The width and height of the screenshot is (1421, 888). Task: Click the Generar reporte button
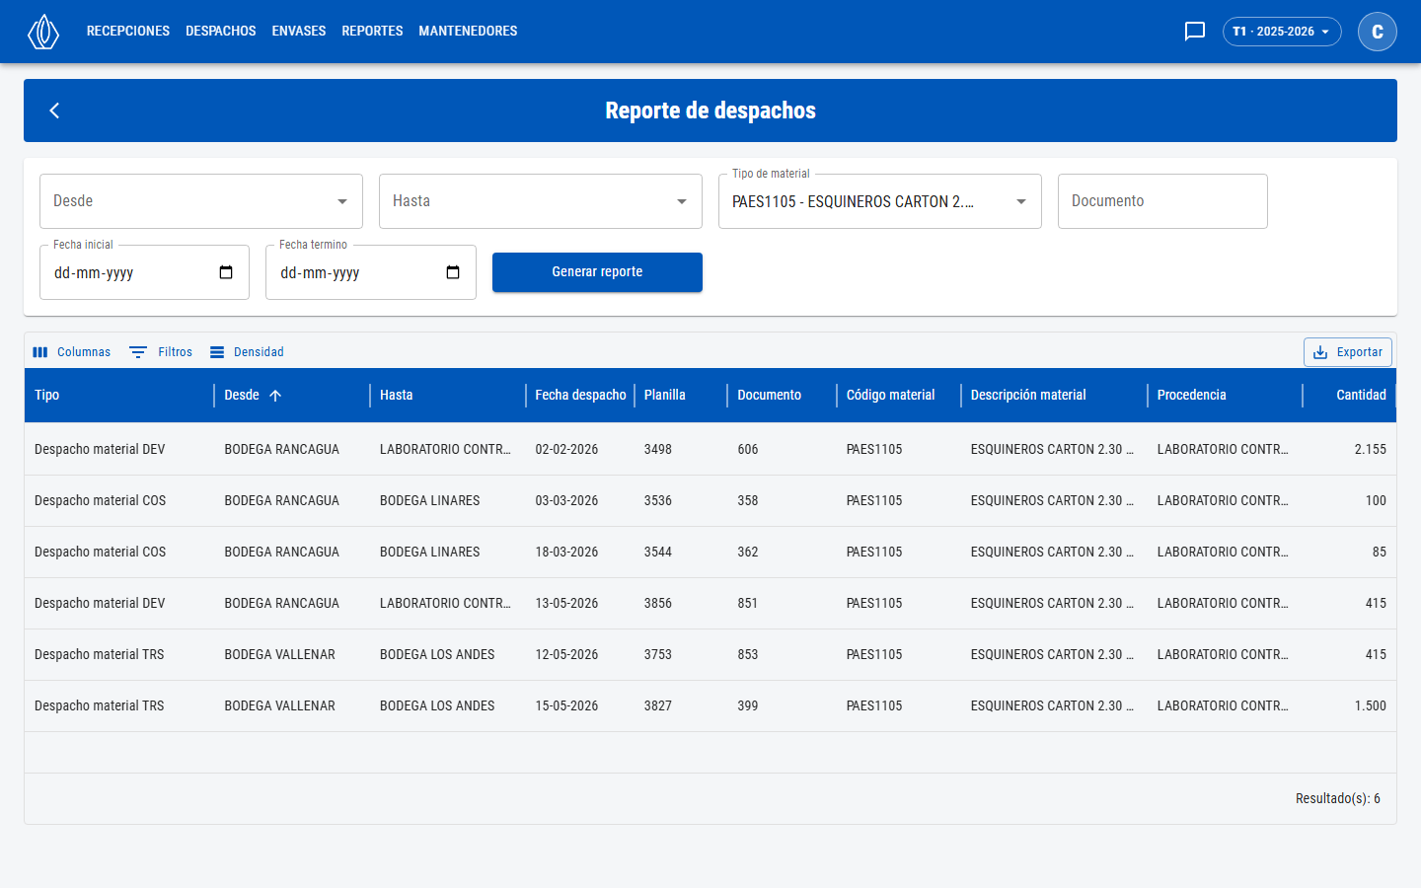click(x=597, y=272)
